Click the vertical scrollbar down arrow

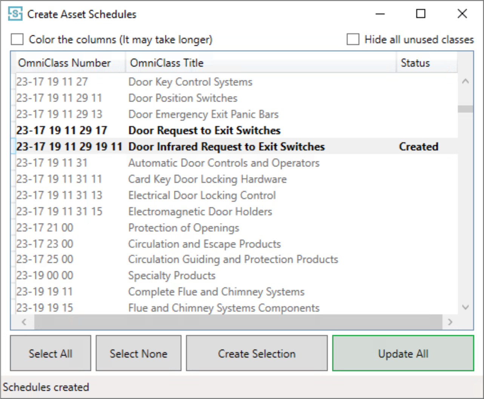pos(466,308)
